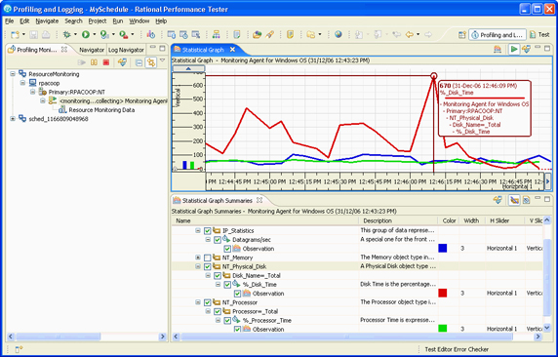This screenshot has height=357, width=558.
Task: Click green play icon in Statistical Graph view
Action: (513, 50)
